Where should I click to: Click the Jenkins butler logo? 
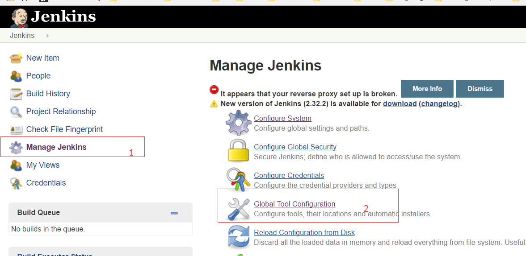19,17
